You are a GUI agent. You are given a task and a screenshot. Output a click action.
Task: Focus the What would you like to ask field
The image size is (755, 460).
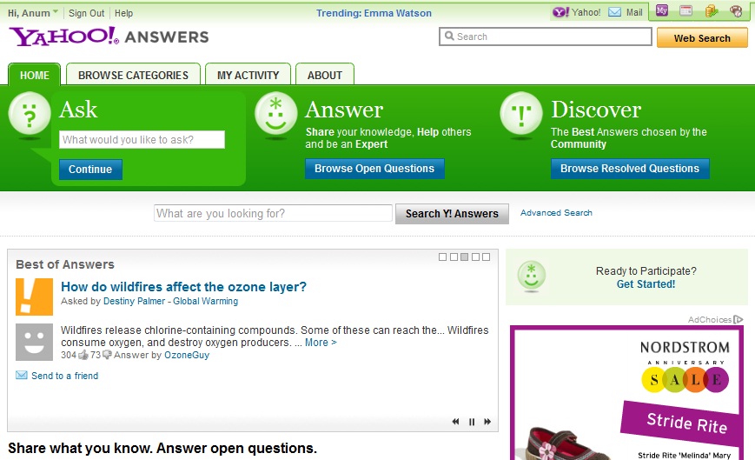(x=142, y=140)
